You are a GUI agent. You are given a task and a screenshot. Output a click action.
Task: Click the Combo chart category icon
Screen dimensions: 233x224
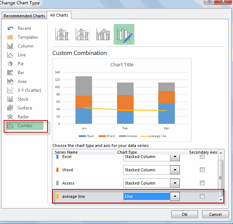10,126
